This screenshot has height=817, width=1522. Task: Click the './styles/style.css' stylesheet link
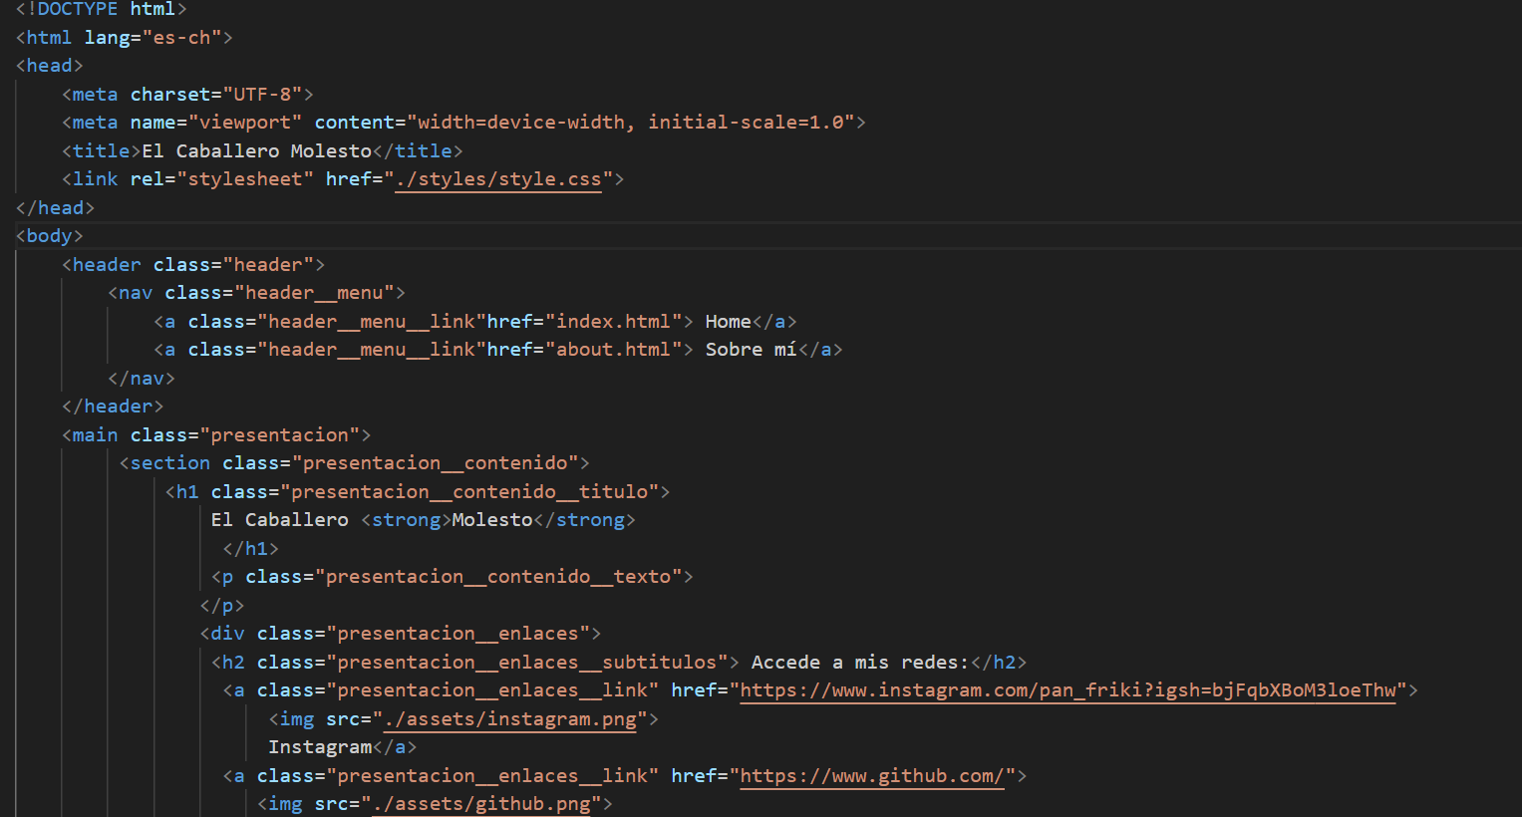[x=498, y=179]
